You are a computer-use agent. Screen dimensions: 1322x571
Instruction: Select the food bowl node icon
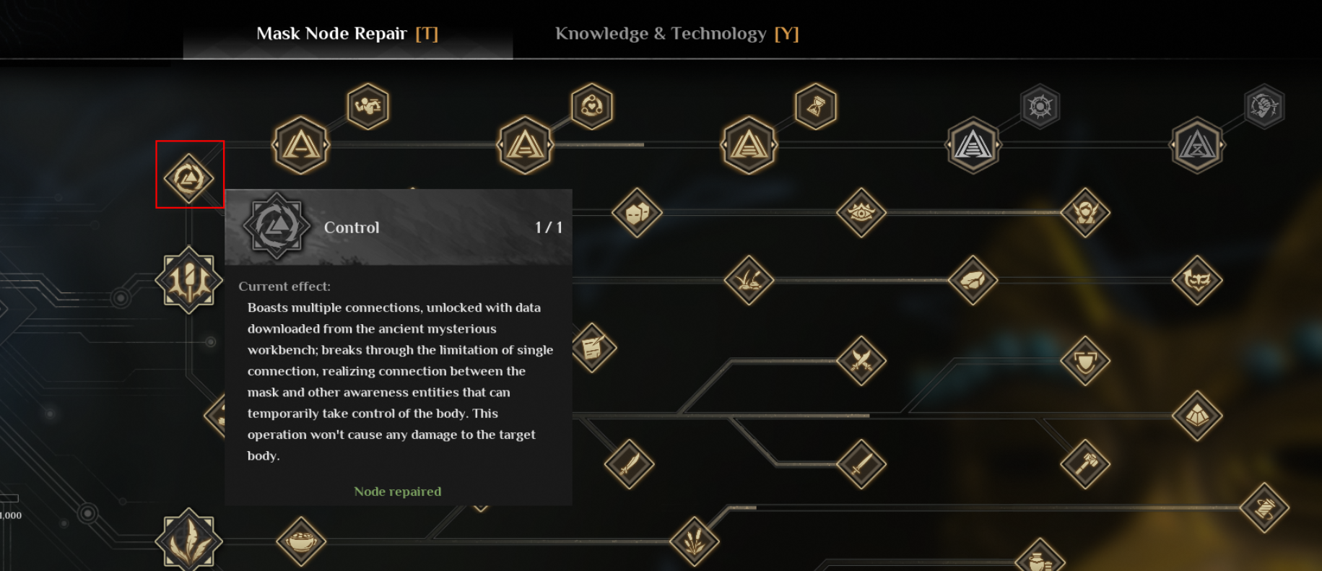301,541
